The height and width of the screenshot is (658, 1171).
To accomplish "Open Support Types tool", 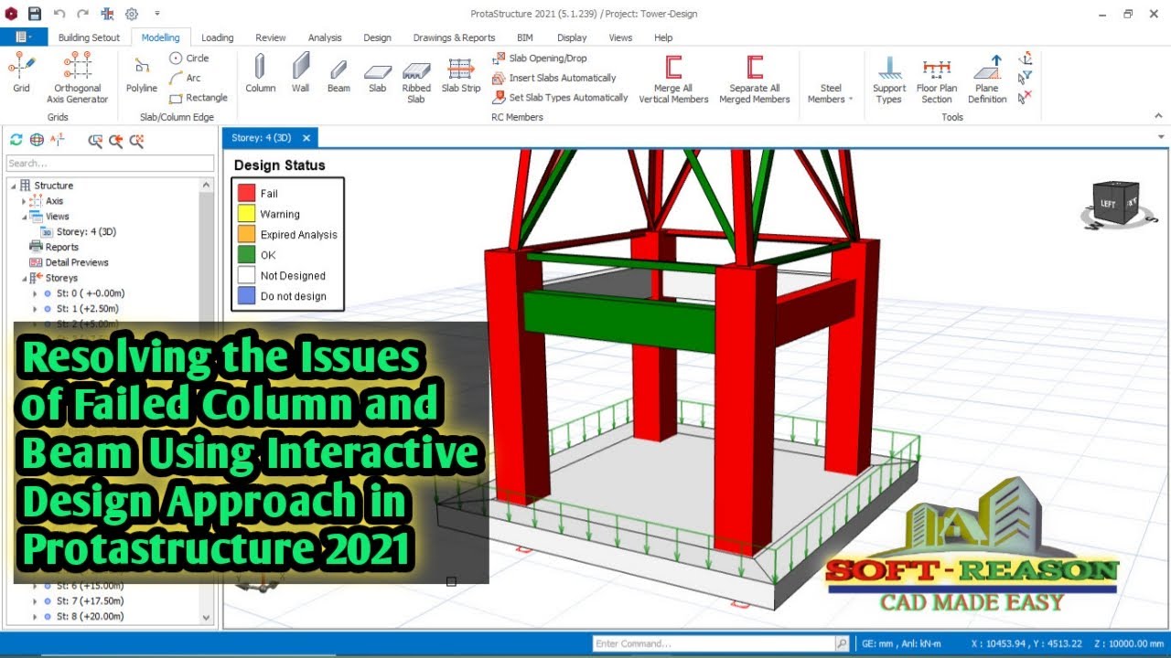I will 888,79.
